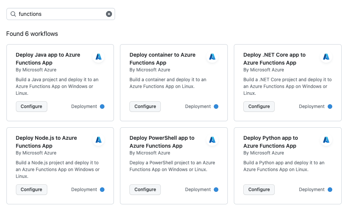Screen dimensions: 347x210
Task: Open "Deploy container to Azure Functions App" title
Action: click(162, 59)
